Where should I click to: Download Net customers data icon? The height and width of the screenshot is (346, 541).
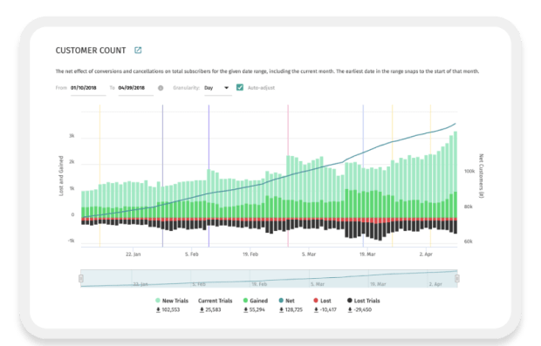point(281,309)
